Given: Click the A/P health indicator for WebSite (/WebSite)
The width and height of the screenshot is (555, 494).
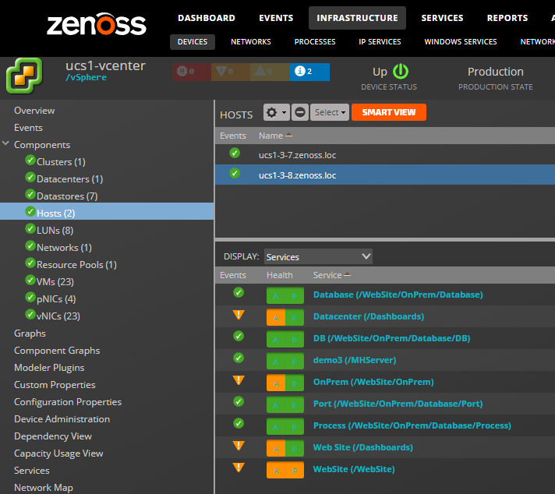Looking at the screenshot, I should tap(285, 470).
